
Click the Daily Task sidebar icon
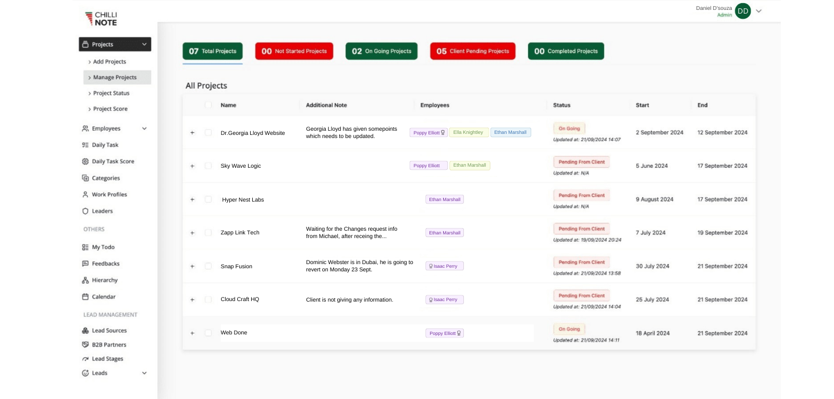[85, 145]
